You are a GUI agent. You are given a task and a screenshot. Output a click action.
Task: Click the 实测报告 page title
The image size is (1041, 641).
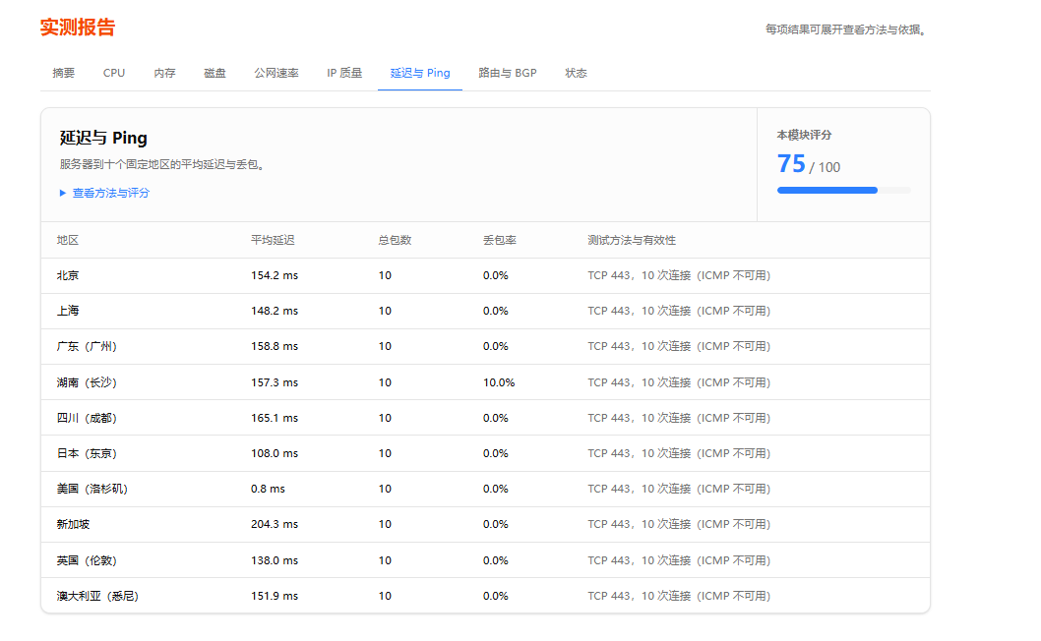point(78,28)
